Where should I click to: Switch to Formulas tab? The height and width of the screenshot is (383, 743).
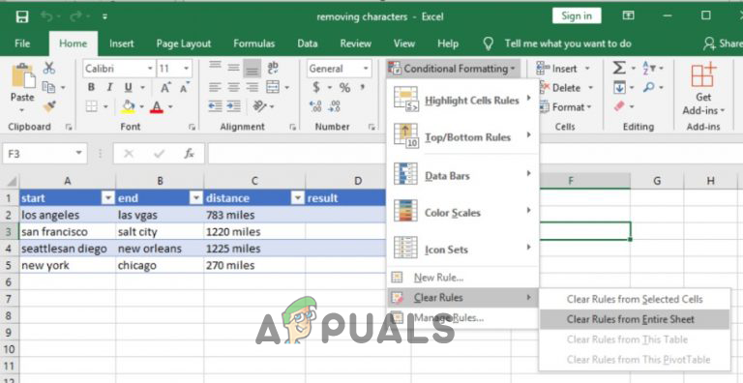[254, 44]
